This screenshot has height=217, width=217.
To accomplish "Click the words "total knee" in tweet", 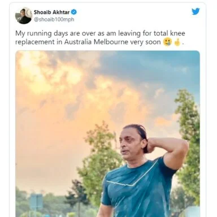I will [x=170, y=33].
